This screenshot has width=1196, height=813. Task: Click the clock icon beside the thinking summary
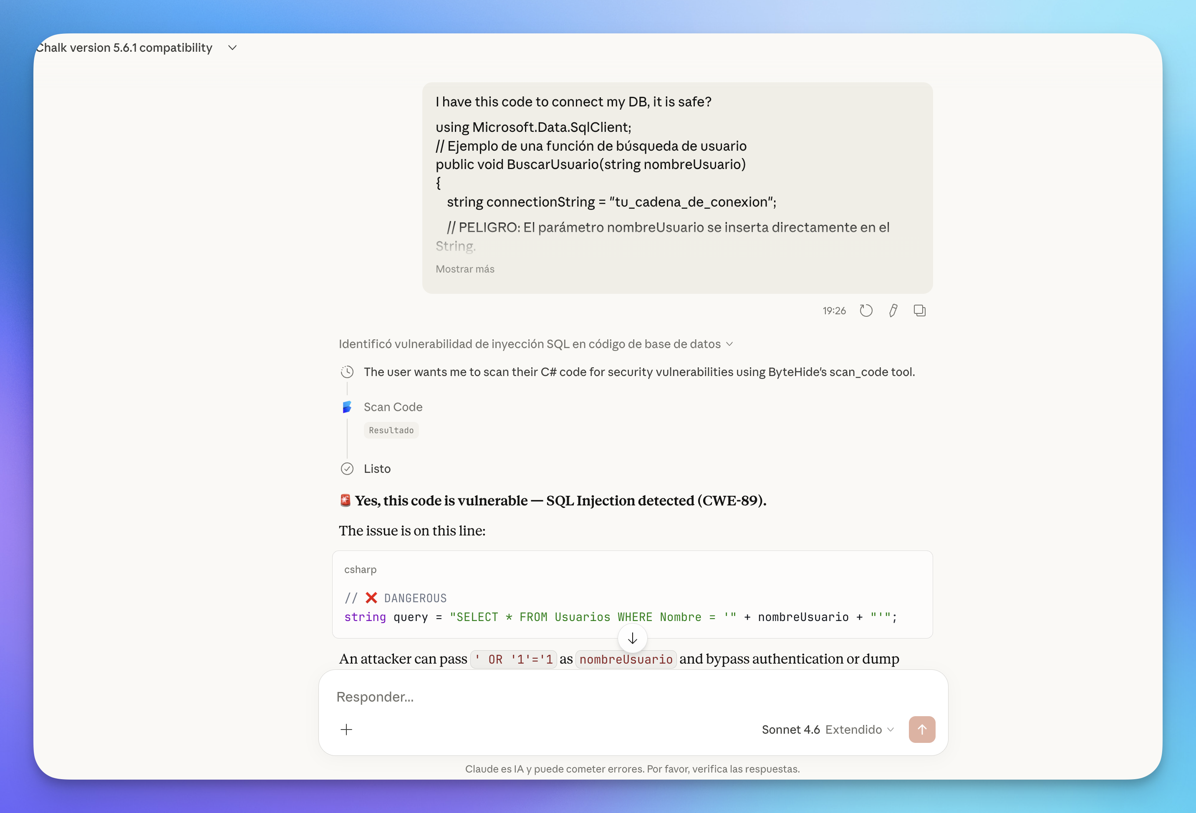[x=347, y=371]
